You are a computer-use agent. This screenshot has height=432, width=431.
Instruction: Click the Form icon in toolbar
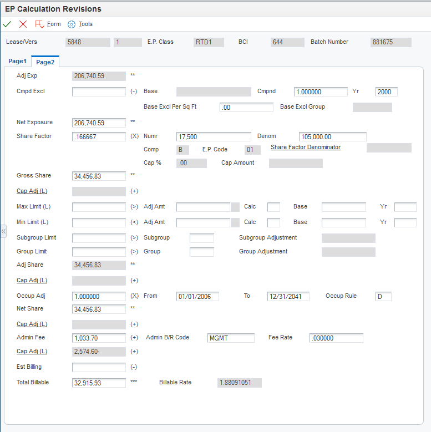(39, 24)
